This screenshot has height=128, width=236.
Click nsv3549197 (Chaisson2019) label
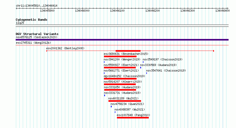pyautogui.click(x=163, y=59)
